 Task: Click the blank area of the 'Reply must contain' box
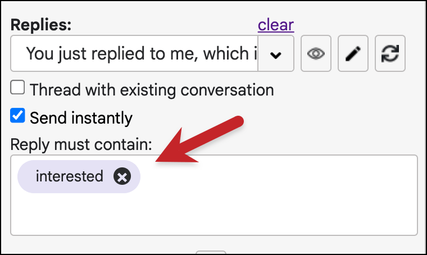(x=278, y=195)
